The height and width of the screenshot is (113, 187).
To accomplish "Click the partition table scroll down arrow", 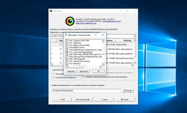I will tap(135, 62).
